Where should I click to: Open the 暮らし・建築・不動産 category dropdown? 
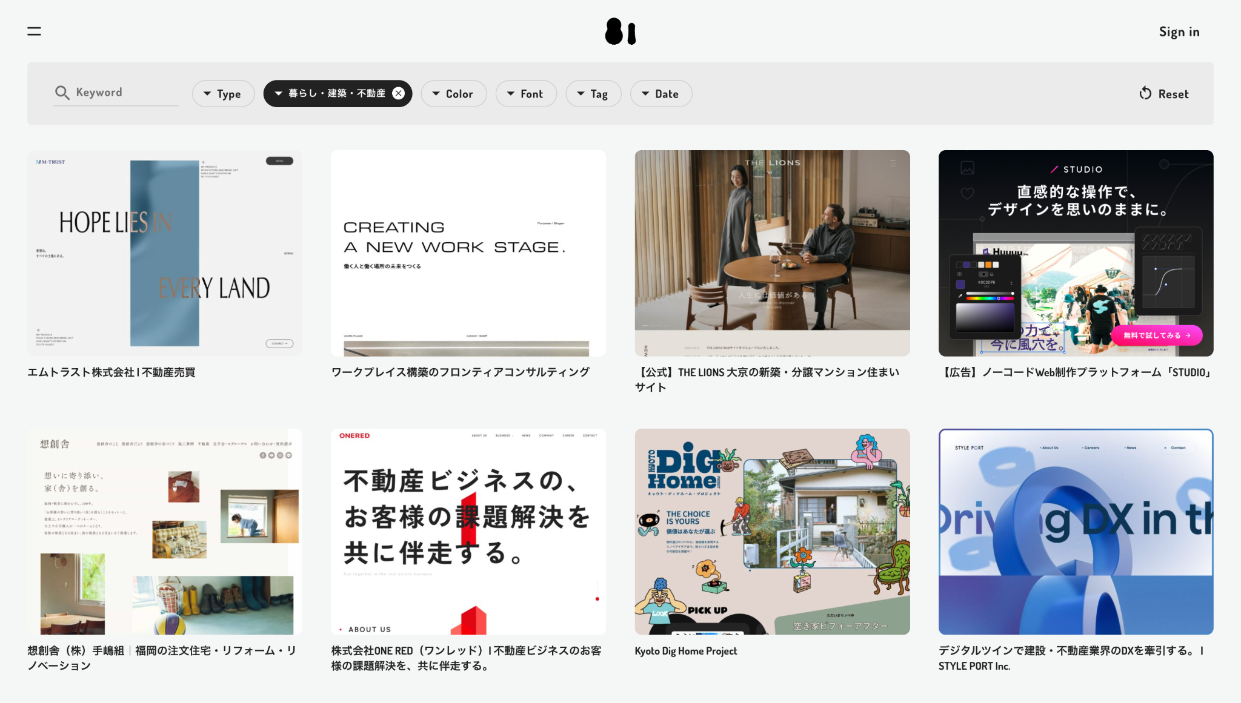(330, 93)
